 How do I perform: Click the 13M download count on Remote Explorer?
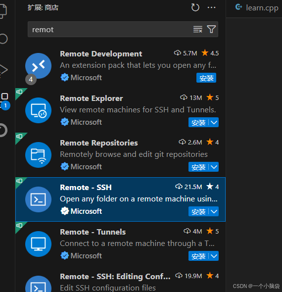click(191, 98)
